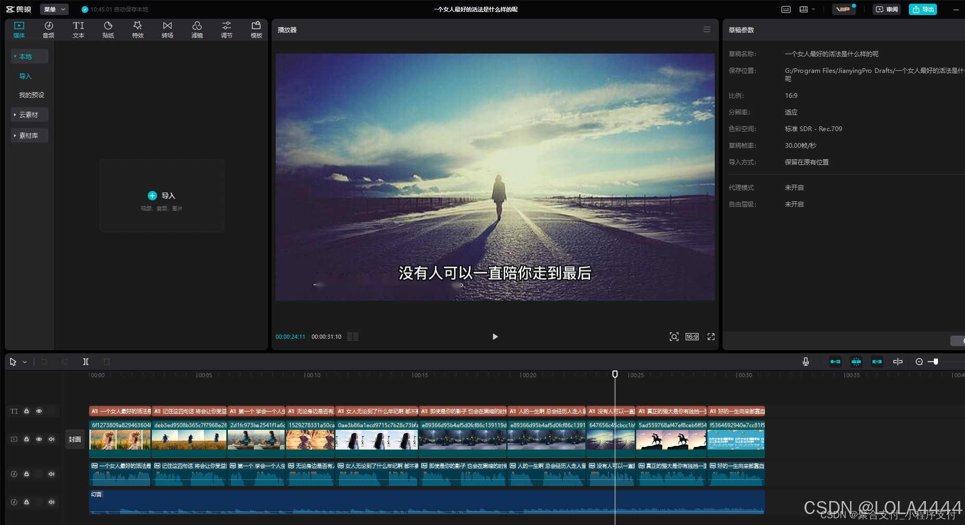Mute the narration audio track
This screenshot has width=965, height=525.
point(52,474)
